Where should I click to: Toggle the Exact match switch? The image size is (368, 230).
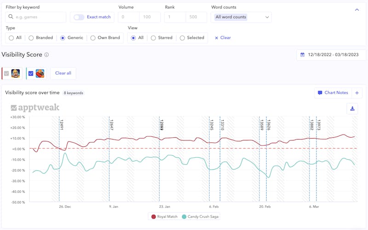coord(79,17)
